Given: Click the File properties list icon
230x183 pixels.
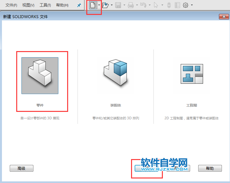Looking at the screenshot, I should point(177,5).
